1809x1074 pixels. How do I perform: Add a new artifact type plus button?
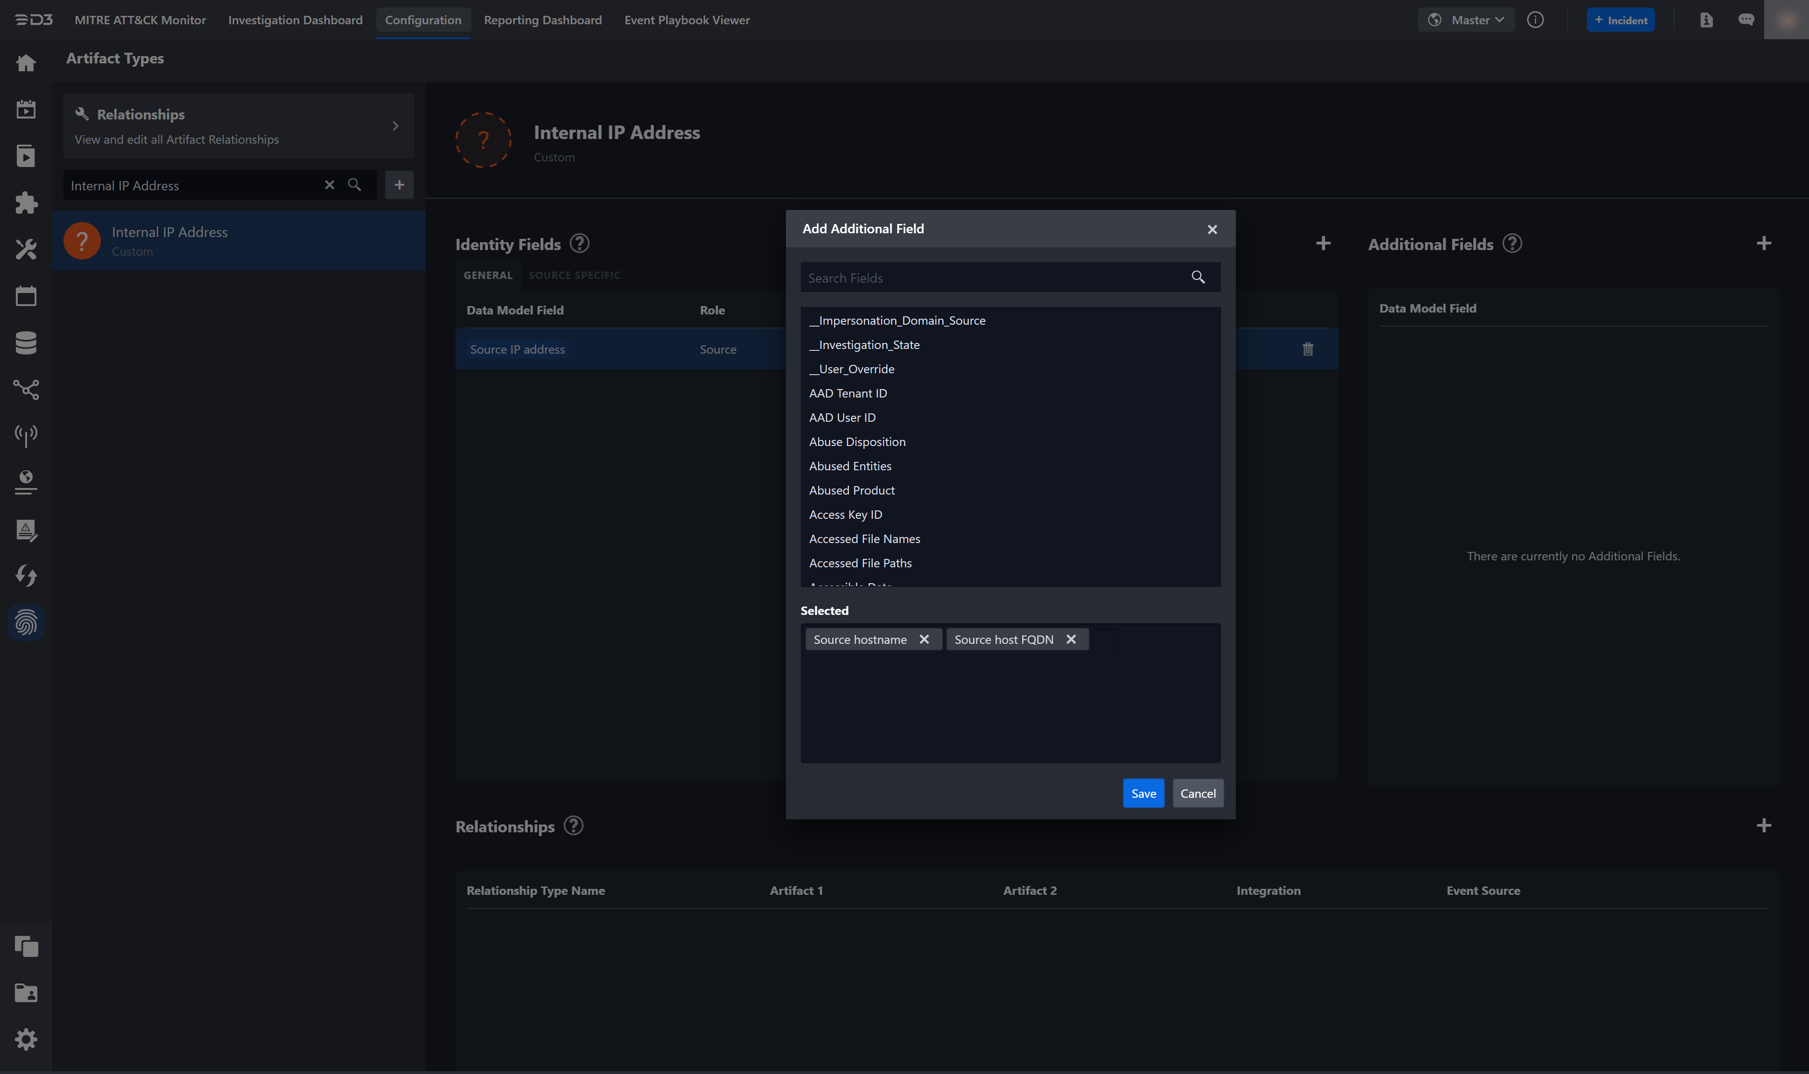coord(399,185)
